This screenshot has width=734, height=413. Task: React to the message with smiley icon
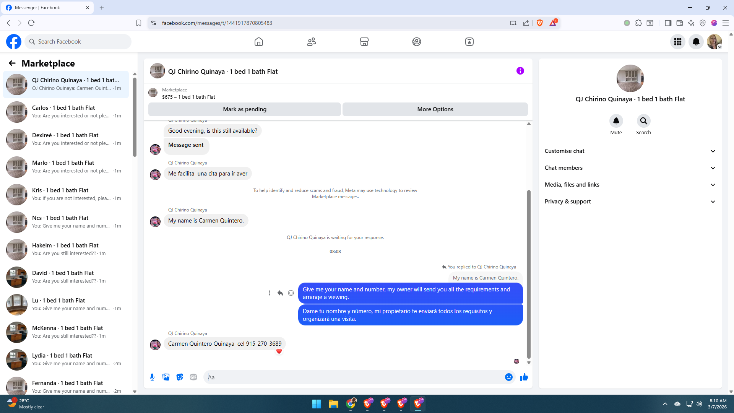291,293
